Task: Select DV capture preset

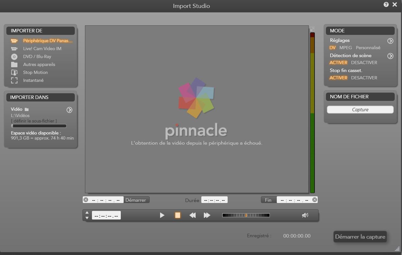Action: click(x=333, y=48)
